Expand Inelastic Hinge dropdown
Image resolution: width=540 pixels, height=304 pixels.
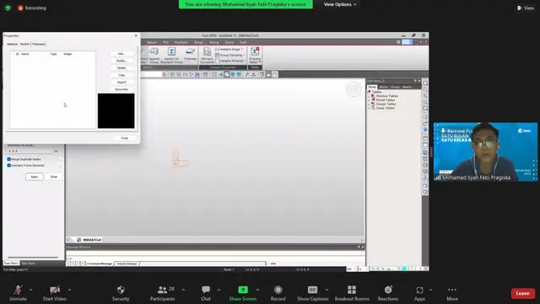point(241,49)
